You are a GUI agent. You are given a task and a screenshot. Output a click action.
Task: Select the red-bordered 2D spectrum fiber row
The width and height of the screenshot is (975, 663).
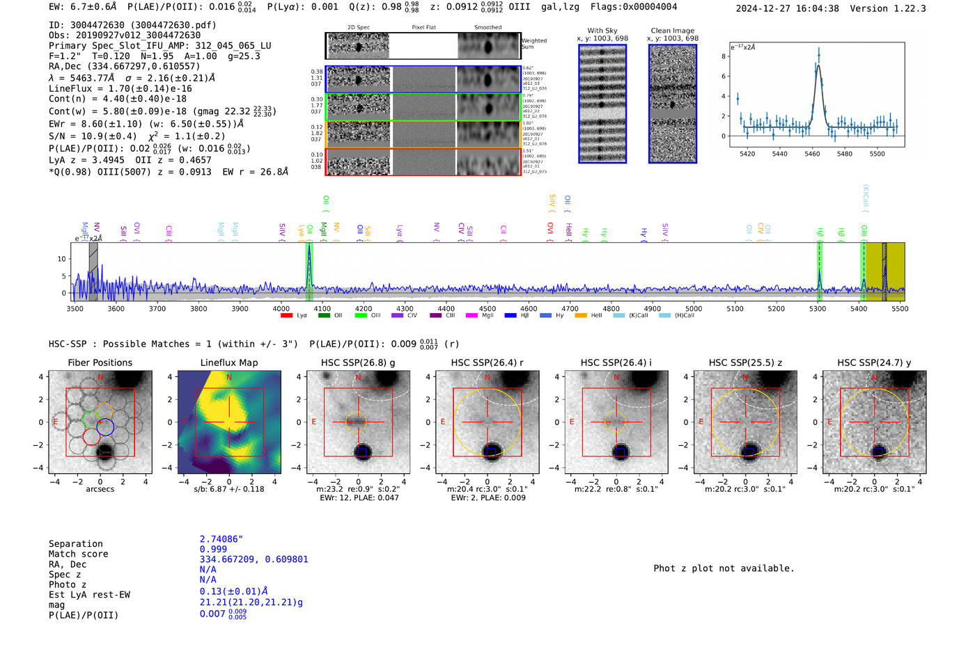(x=423, y=162)
